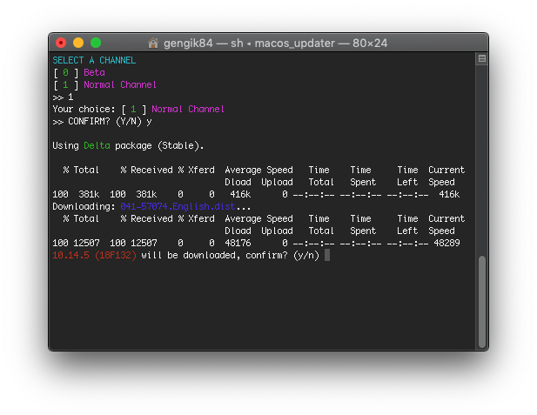Click the '[ 1 ] Normal Channel' option line

(x=104, y=85)
